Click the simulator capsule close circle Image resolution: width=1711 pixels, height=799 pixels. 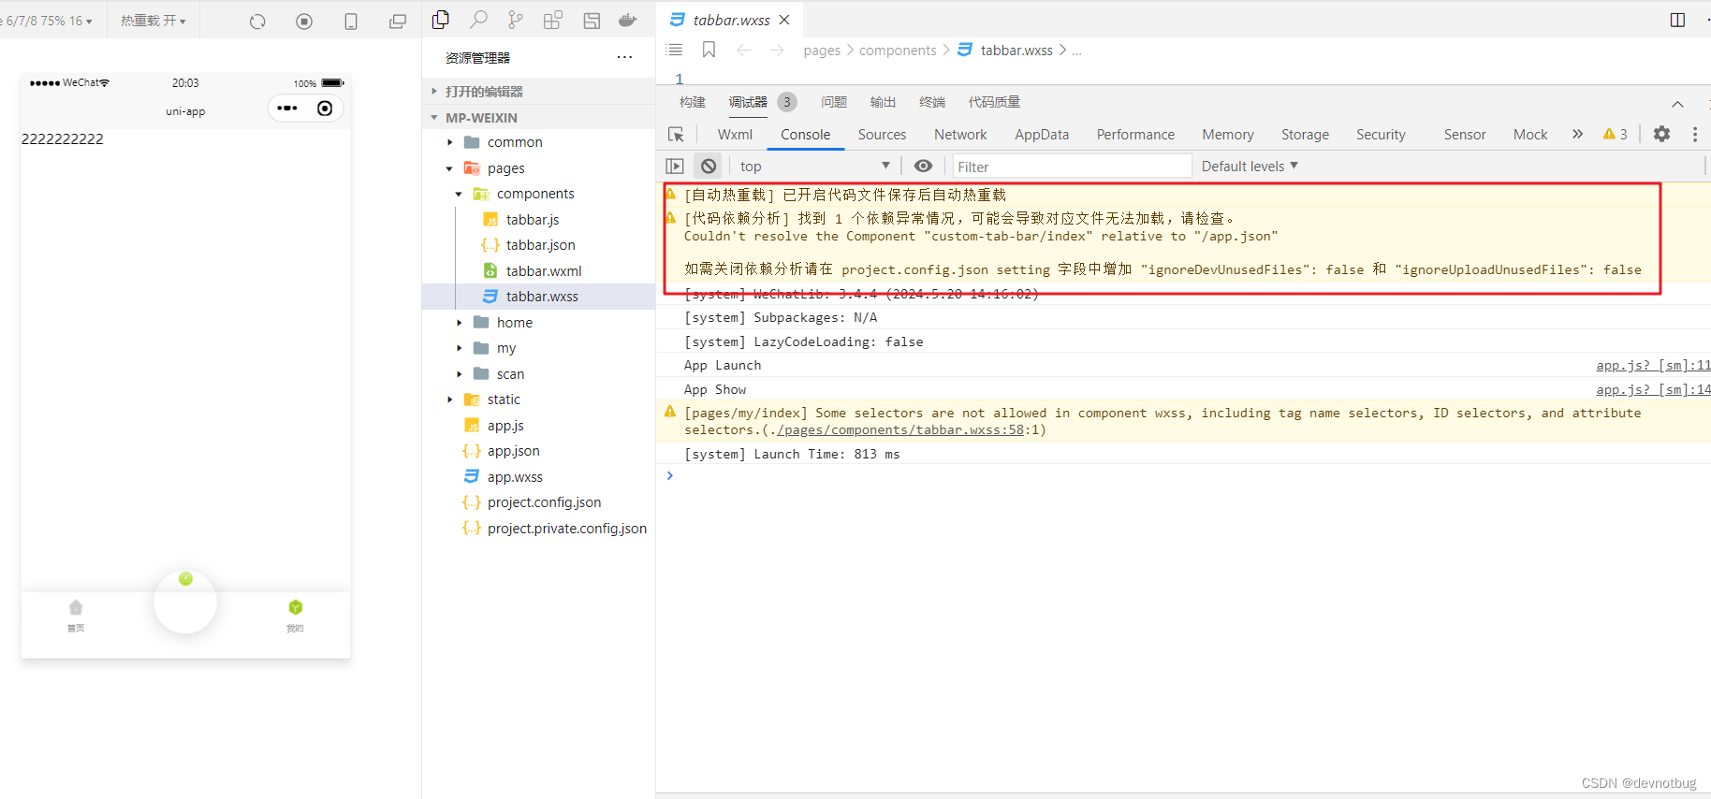click(325, 109)
